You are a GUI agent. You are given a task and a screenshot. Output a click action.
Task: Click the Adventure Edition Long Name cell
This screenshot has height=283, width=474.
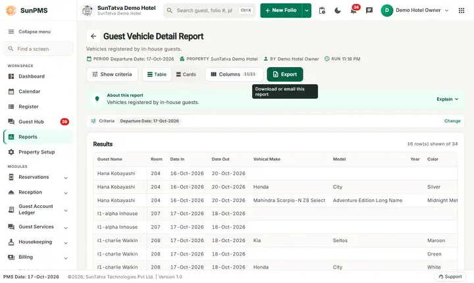(x=367, y=201)
